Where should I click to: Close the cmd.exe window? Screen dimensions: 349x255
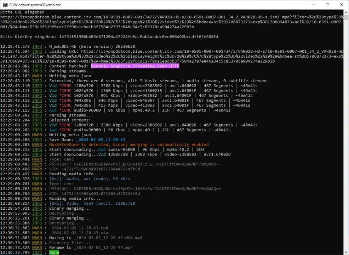coord(341,5)
